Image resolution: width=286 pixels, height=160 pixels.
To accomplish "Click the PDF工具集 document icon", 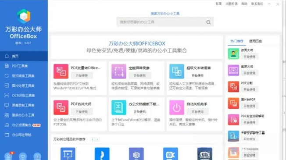I will [7, 66].
